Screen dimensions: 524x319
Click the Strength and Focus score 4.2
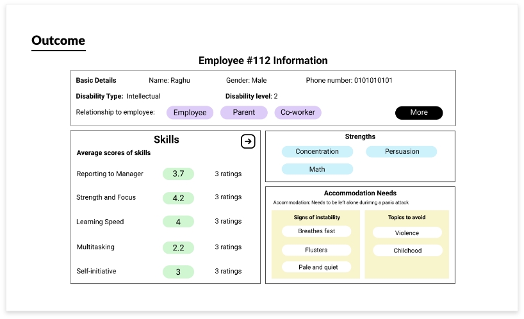point(178,198)
